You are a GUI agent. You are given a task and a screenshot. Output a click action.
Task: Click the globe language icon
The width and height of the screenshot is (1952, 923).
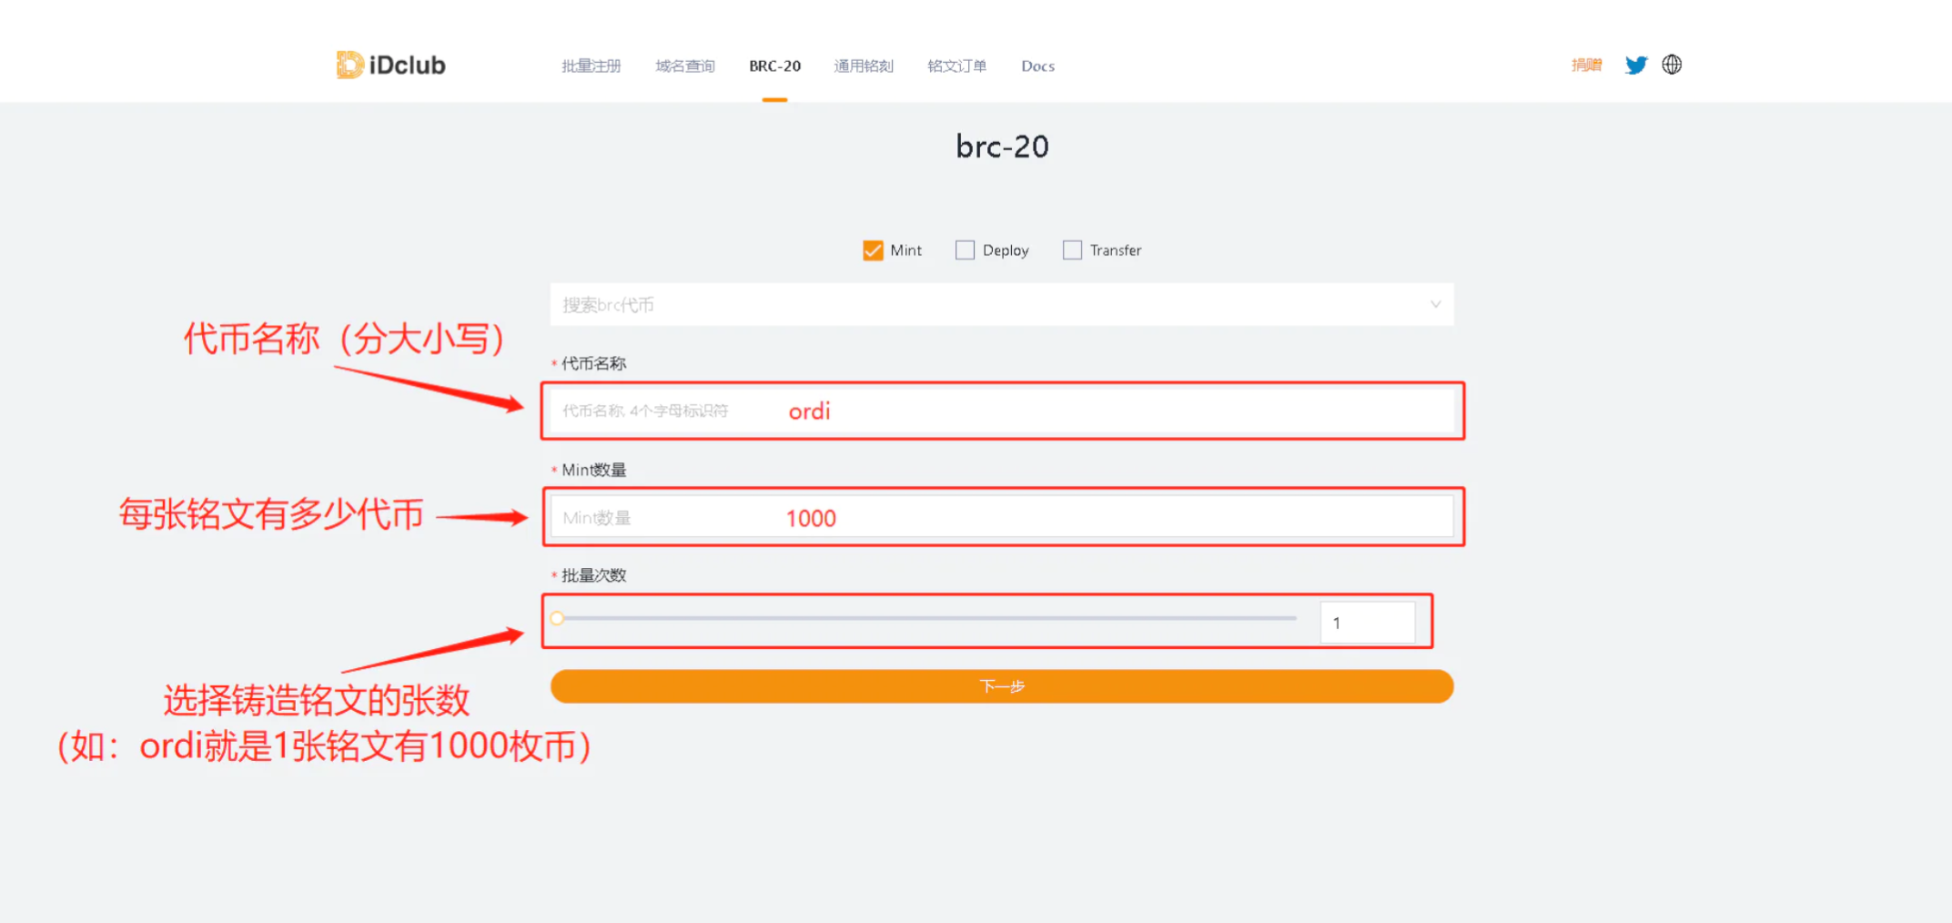click(1672, 64)
